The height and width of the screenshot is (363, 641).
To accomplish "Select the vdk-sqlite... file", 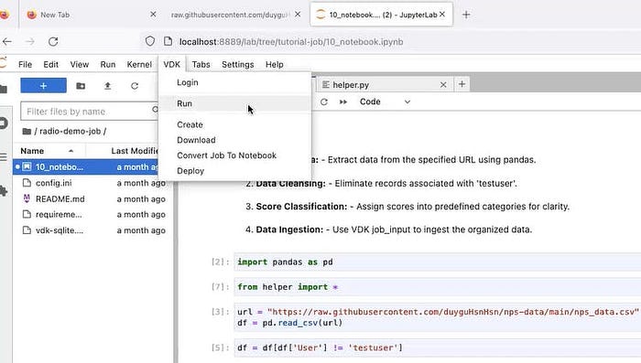I will click(60, 230).
